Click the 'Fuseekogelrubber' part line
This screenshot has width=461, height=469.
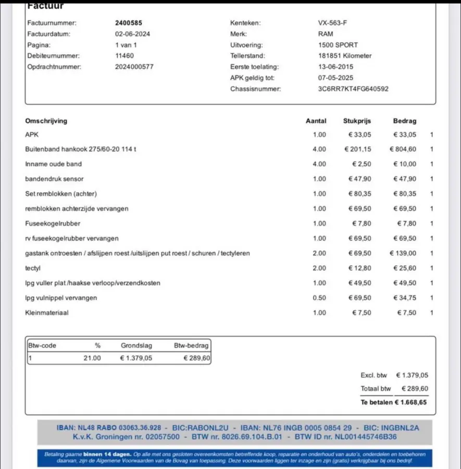click(53, 224)
